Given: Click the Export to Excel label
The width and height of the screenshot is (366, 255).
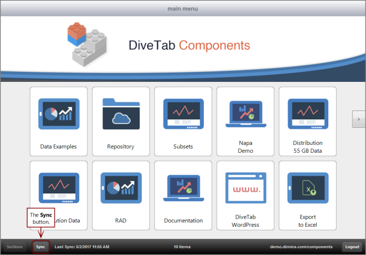Looking at the screenshot, I should click(307, 221).
